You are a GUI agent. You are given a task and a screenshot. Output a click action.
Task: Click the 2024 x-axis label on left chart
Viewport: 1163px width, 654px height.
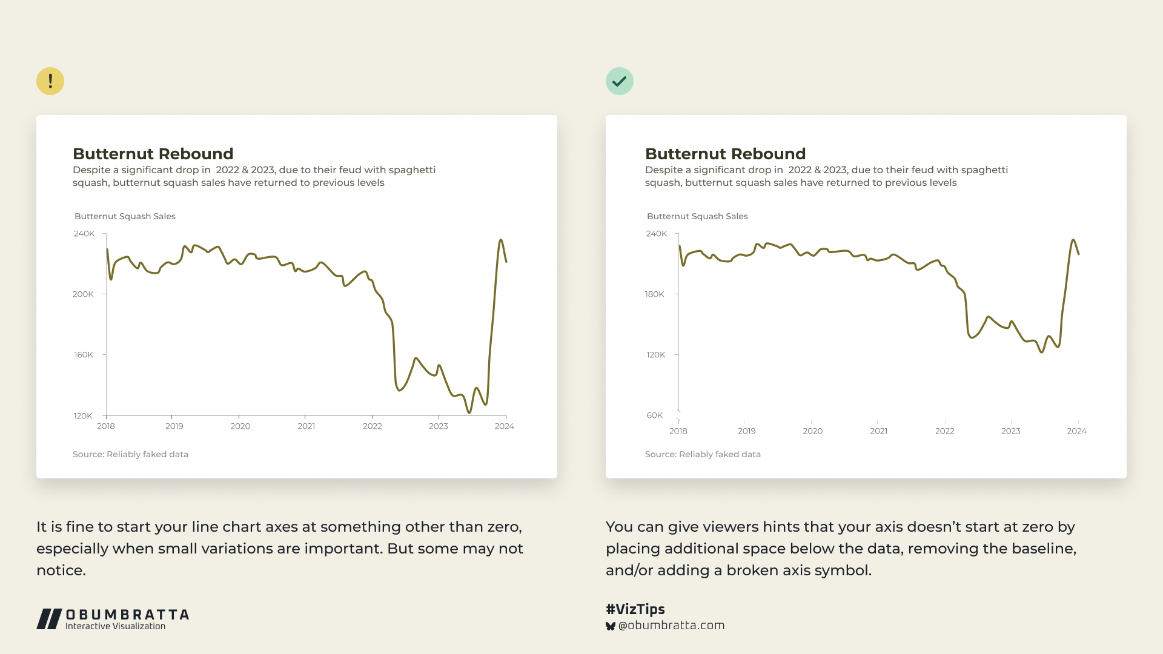[x=504, y=426]
